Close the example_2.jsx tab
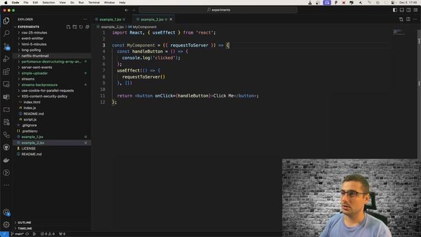Screen dimensions: 421x237 [x=171, y=19]
